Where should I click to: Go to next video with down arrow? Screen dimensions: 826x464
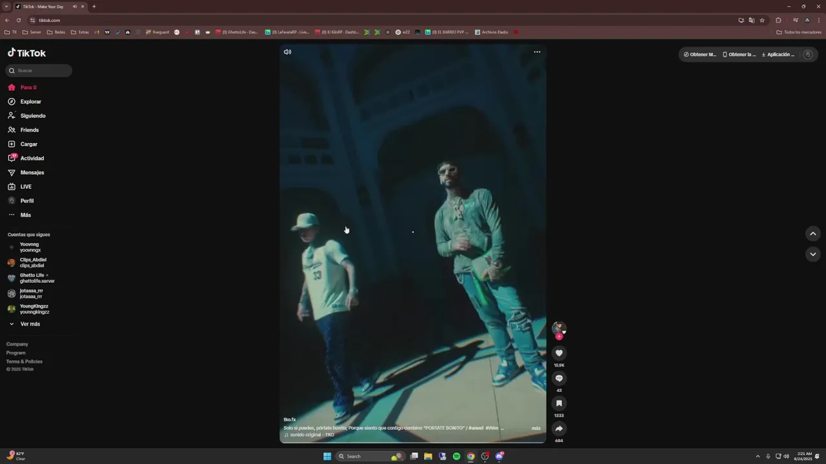tap(813, 255)
